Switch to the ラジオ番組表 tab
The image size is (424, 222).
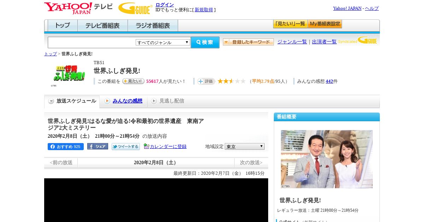click(x=153, y=26)
